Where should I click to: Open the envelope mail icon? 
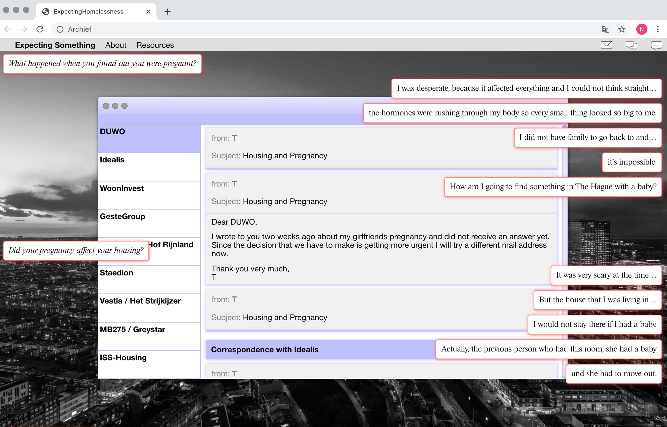pyautogui.click(x=606, y=45)
